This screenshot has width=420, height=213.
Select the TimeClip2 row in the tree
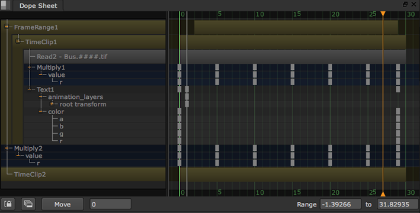84,174
